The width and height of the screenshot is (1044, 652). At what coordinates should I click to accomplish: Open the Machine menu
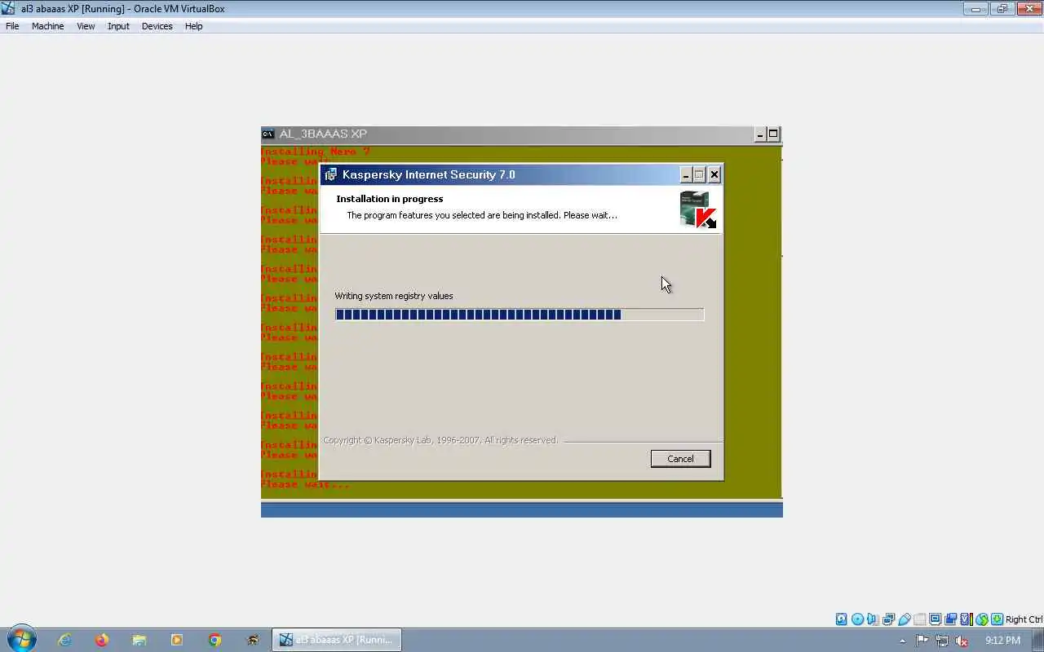click(47, 26)
